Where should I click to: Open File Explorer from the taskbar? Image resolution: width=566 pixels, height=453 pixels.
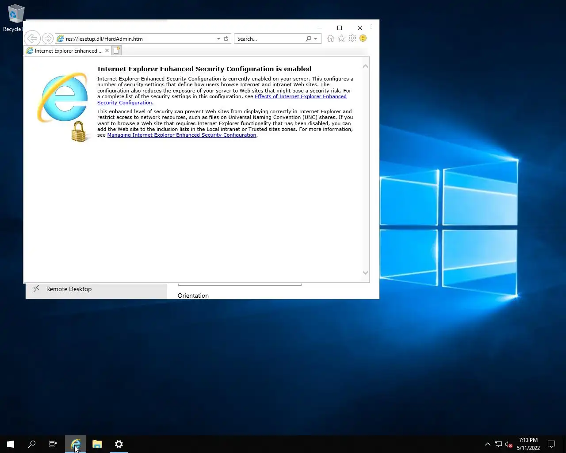[97, 444]
